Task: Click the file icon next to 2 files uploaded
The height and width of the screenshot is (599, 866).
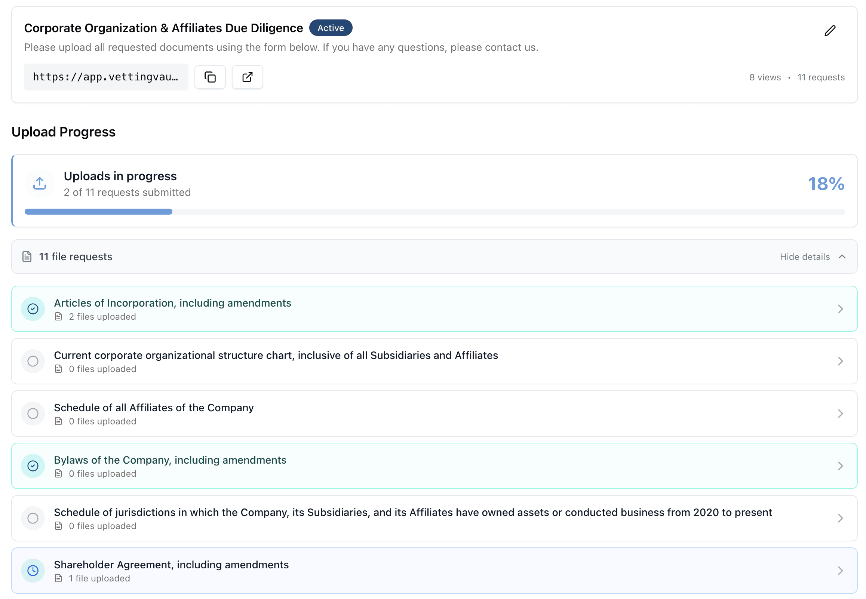Action: pyautogui.click(x=59, y=316)
